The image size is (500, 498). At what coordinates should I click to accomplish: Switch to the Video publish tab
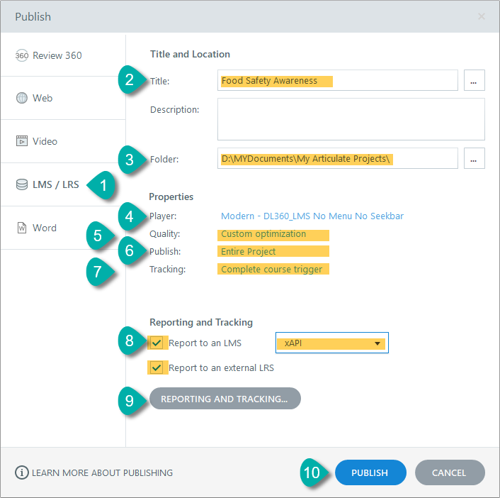click(x=63, y=141)
